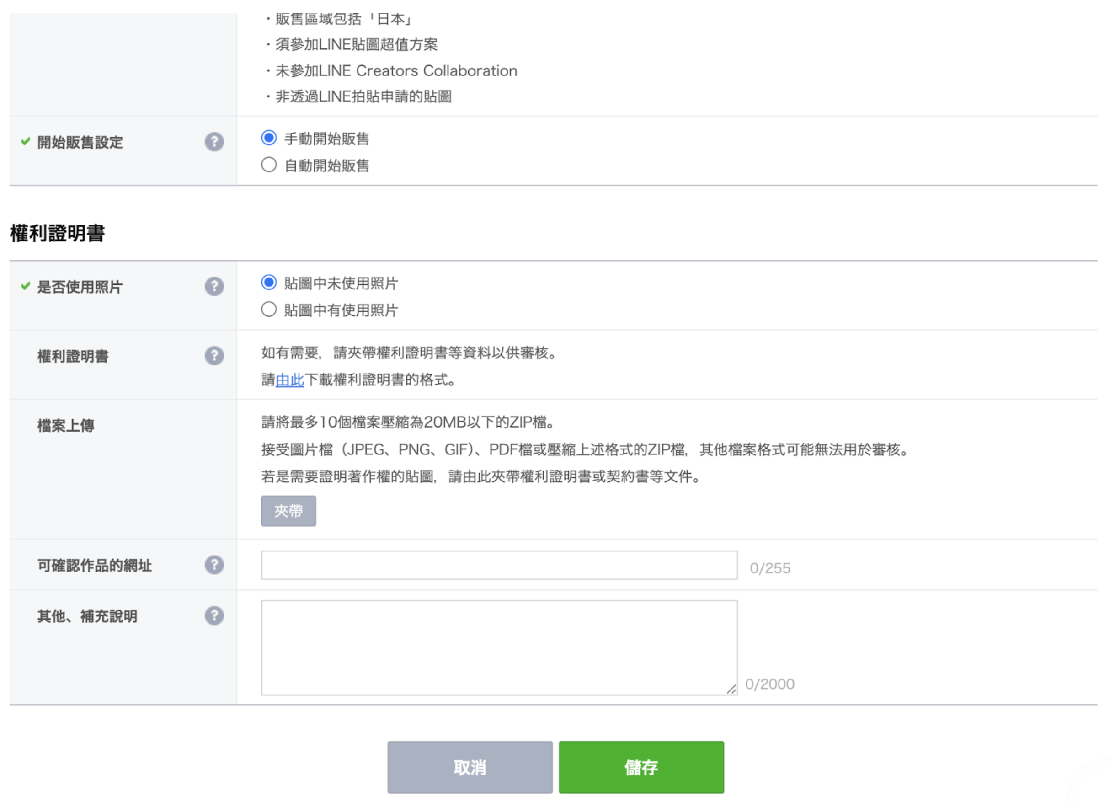The height and width of the screenshot is (802, 1110).
Task: Select 手動開始販售 radio option
Action: coord(269,138)
